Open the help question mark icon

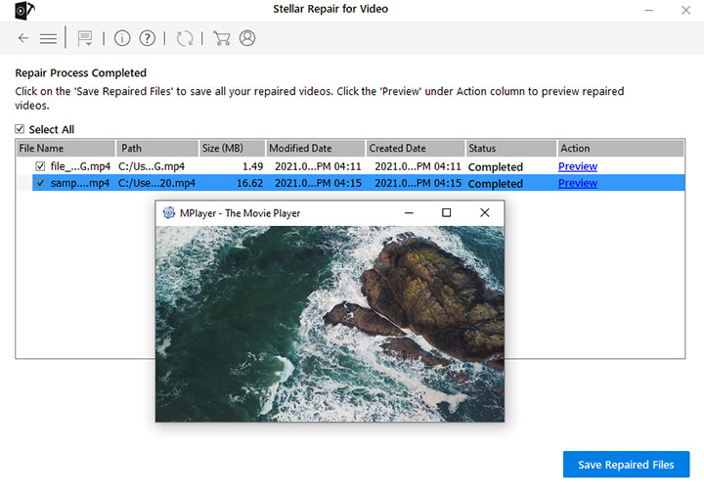tap(148, 38)
